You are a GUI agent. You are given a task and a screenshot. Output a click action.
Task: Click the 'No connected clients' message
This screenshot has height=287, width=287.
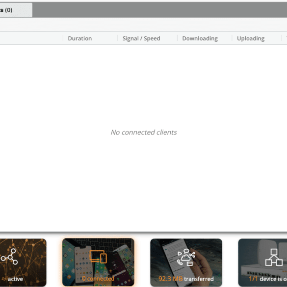(x=144, y=132)
